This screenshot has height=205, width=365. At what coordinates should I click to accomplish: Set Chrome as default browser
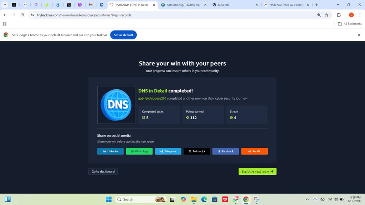(123, 35)
